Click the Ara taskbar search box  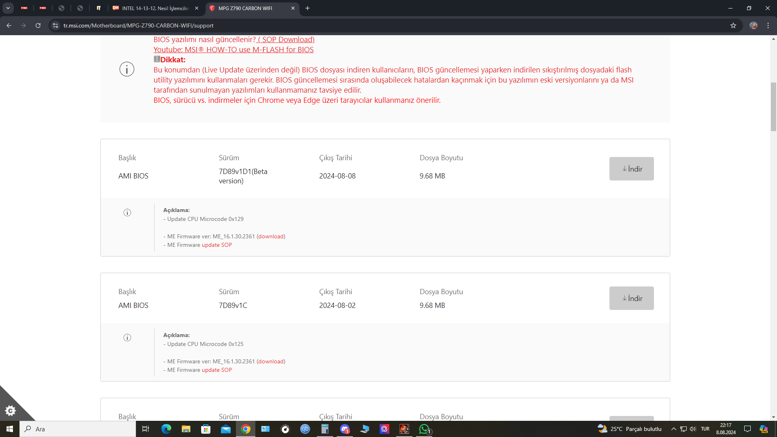point(78,429)
